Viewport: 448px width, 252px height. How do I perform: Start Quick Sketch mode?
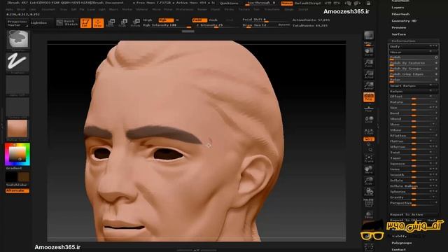pyautogui.click(x=67, y=23)
